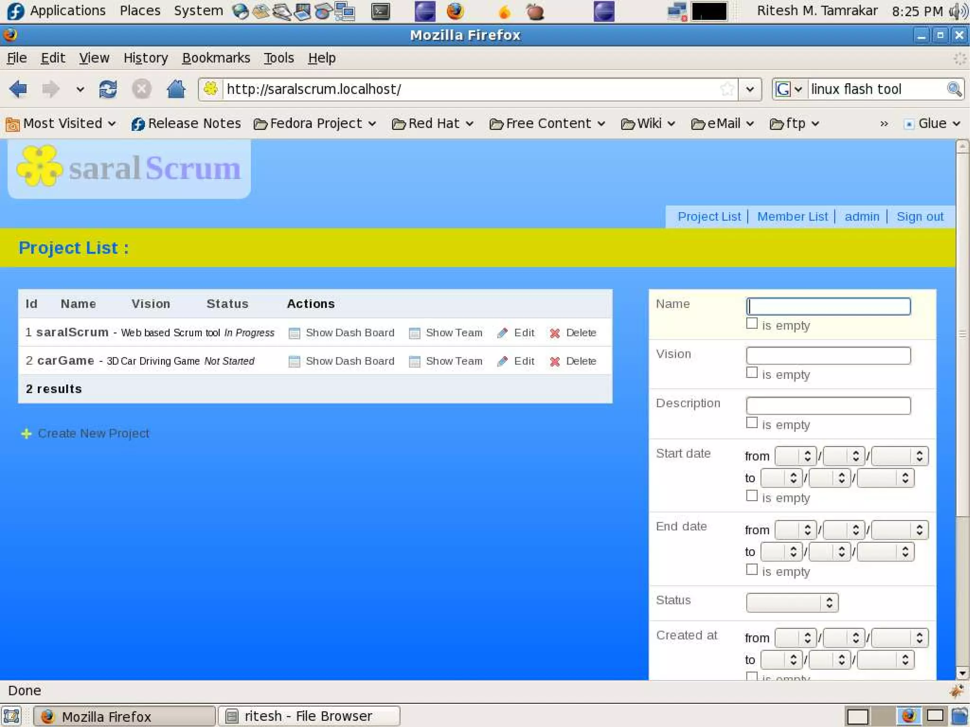The image size is (970, 727).
Task: Check 'is empty' under Description field
Action: pos(752,422)
